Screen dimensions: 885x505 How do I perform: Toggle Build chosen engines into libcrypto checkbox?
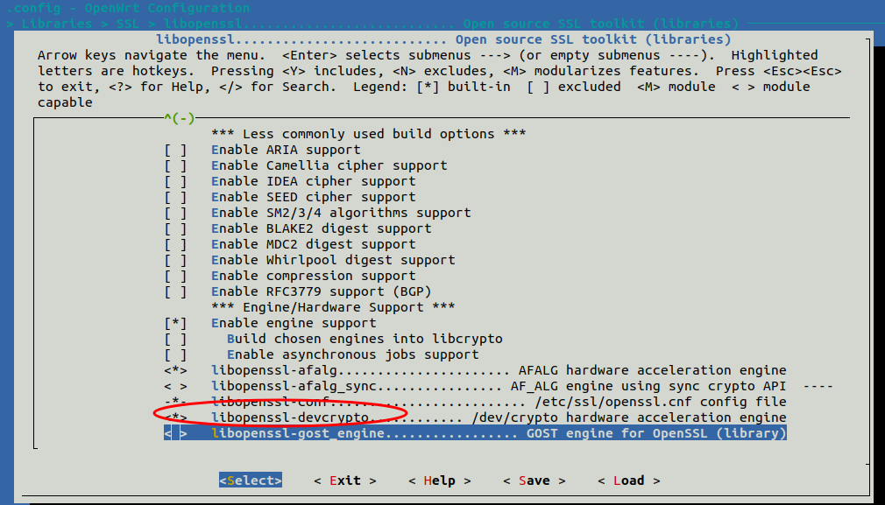coord(175,340)
